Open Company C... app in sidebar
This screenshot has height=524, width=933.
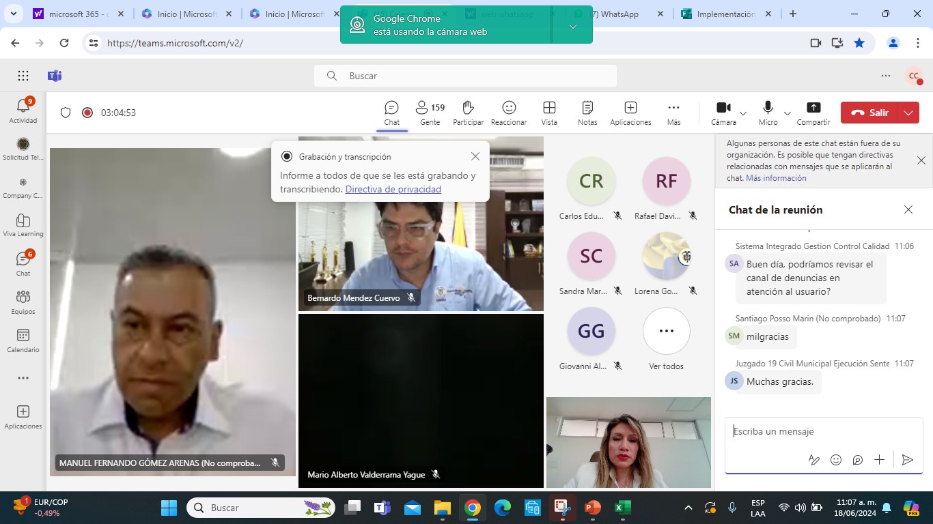click(x=23, y=187)
